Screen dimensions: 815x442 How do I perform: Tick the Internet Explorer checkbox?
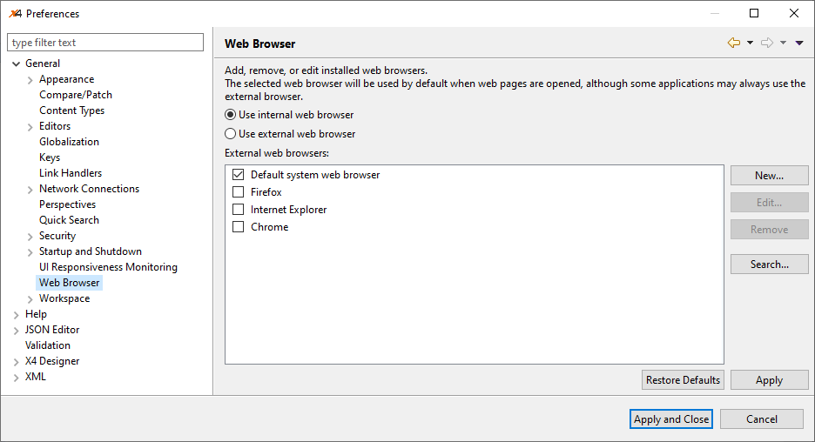click(239, 210)
